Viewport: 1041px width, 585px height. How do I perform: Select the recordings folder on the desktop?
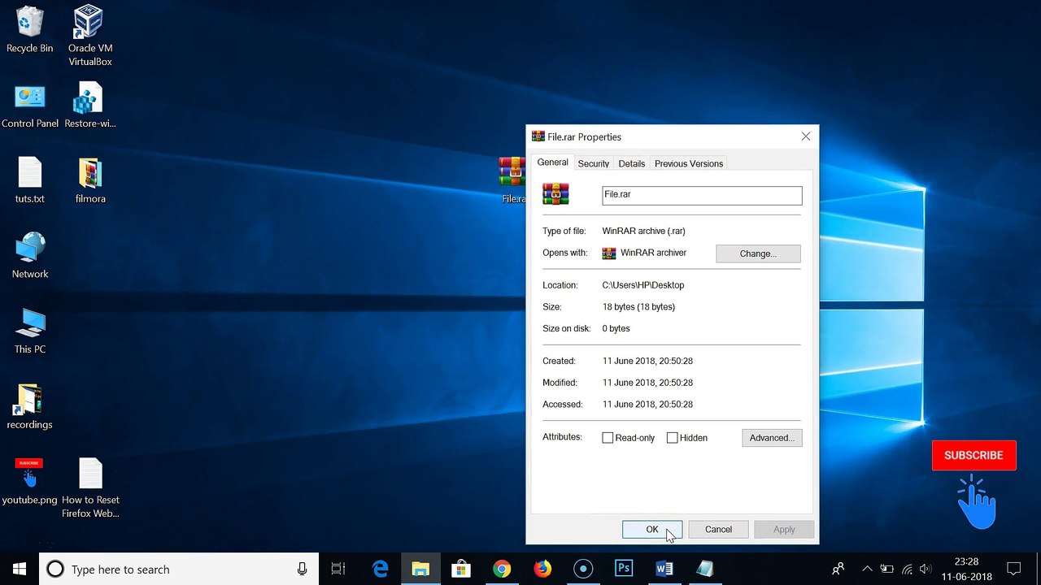pos(29,407)
